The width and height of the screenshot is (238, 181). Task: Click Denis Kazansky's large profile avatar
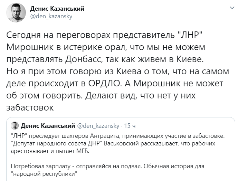[x=16, y=13]
